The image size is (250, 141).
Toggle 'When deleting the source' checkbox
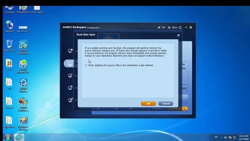coord(86,65)
